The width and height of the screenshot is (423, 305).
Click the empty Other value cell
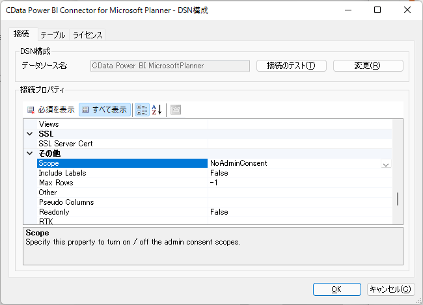(300, 192)
